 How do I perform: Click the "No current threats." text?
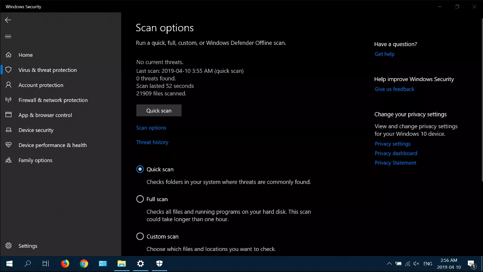click(160, 62)
